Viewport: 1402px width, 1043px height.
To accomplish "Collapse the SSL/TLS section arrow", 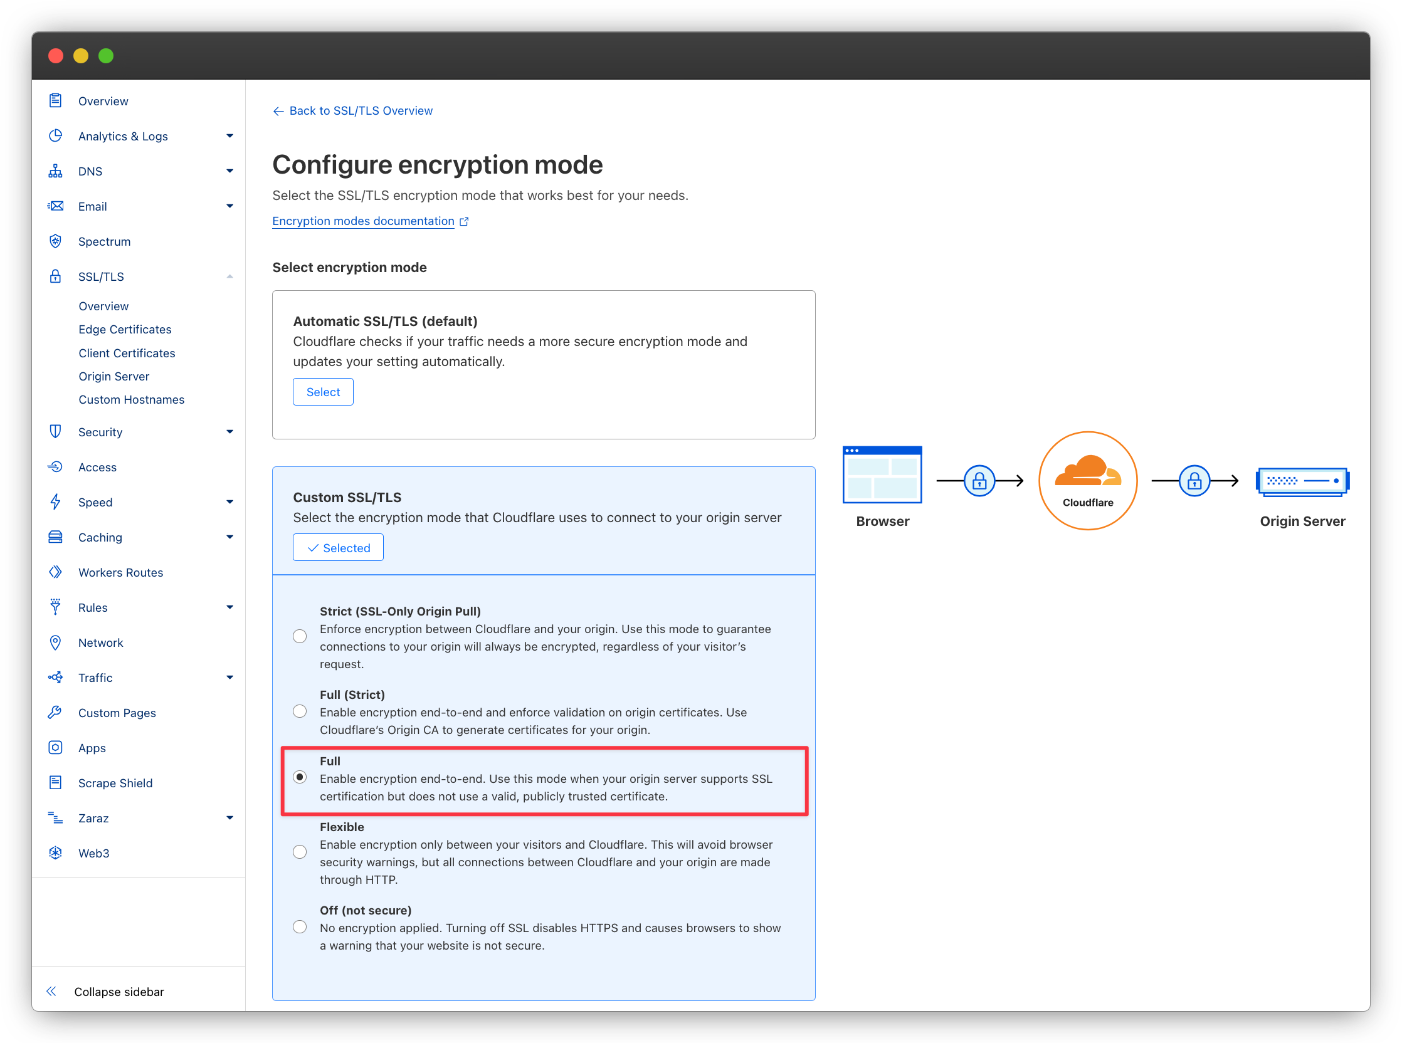I will (230, 276).
